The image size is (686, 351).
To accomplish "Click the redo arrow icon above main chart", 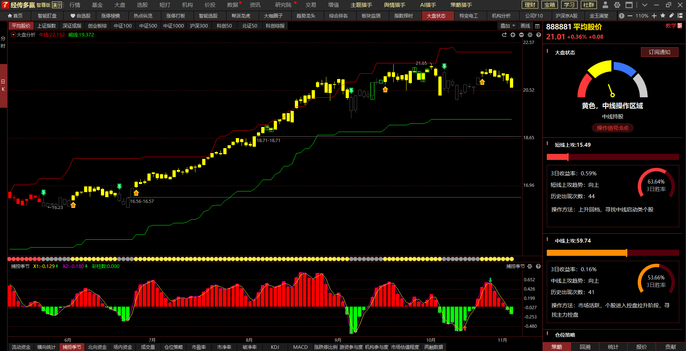I will 504,35.
